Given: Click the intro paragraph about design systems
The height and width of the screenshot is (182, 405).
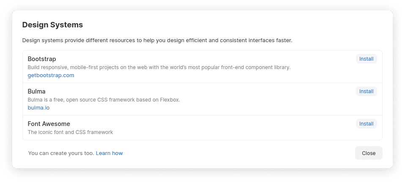Looking at the screenshot, I should pyautogui.click(x=157, y=40).
